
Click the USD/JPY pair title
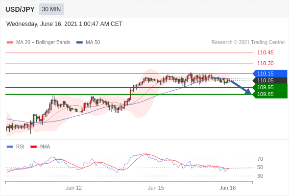click(x=20, y=9)
